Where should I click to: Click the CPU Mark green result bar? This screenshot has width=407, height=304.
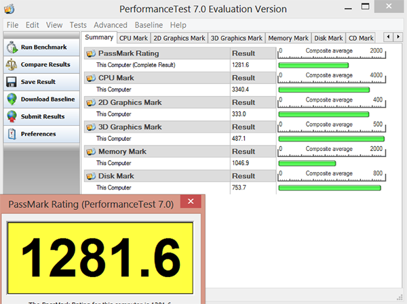[x=324, y=90]
